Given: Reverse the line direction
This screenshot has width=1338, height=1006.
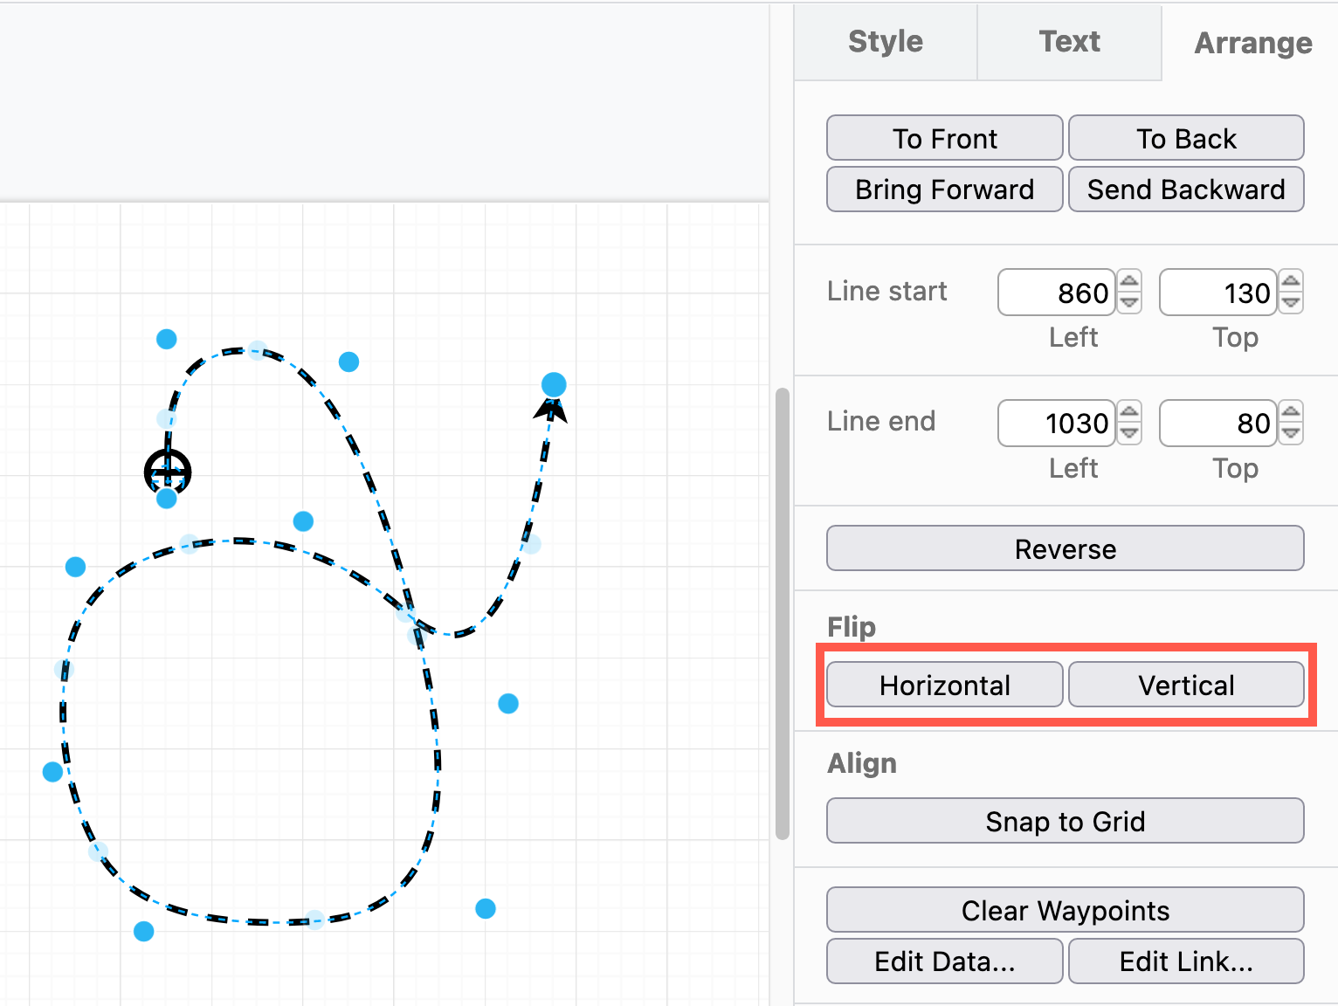Looking at the screenshot, I should (1065, 548).
